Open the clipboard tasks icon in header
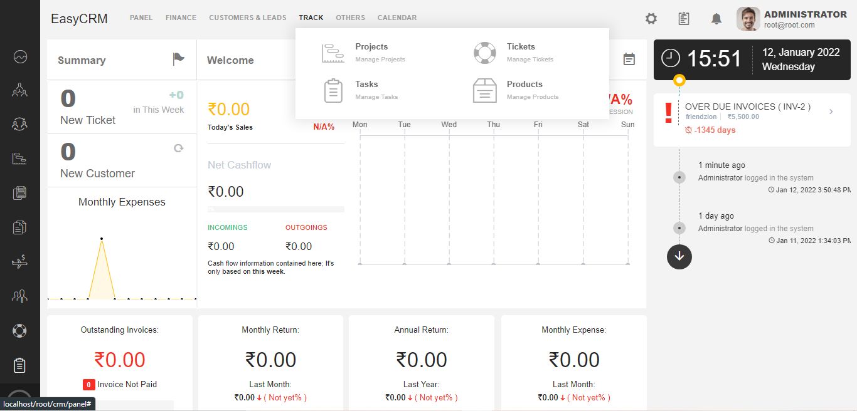Viewport: 857px width, 411px height. point(684,19)
